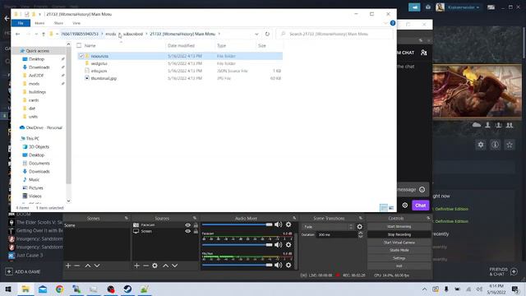Screen dimensions: 526x296
Task: Toggle visibility of Screen source
Action: click(x=188, y=231)
